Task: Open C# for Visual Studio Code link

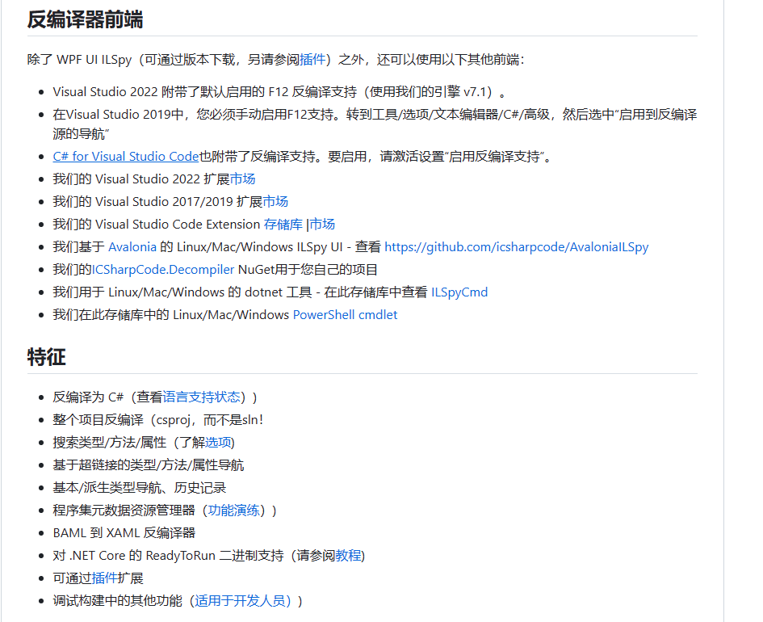Action: [x=125, y=157]
